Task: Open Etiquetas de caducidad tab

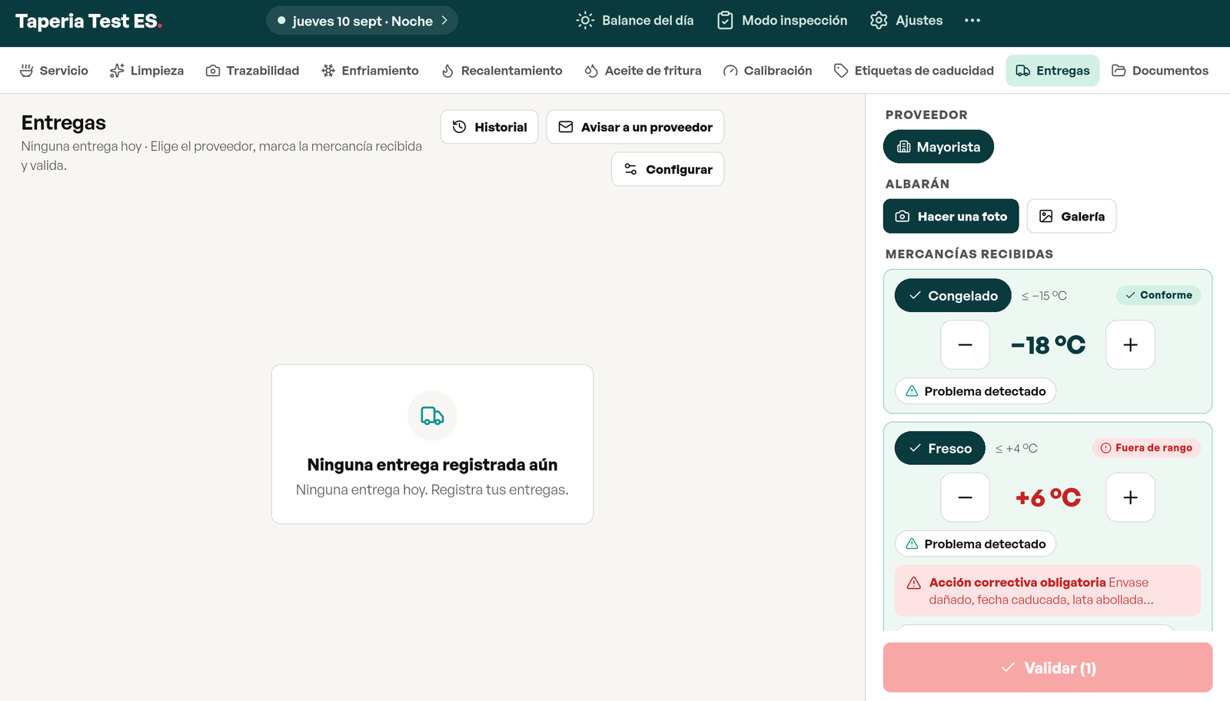Action: 913,71
